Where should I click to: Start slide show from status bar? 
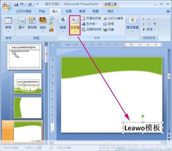tap(113, 148)
